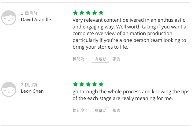Click fourth star of Leon Chen's rating
193x127 pixels.
(x=95, y=84)
